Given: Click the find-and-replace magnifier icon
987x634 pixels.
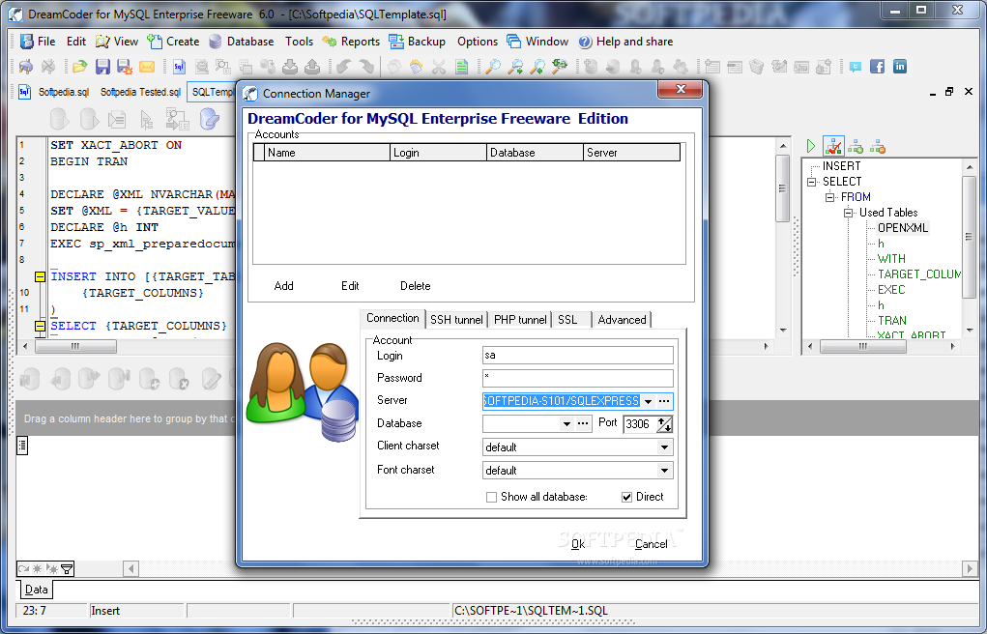Looking at the screenshot, I should tap(559, 66).
